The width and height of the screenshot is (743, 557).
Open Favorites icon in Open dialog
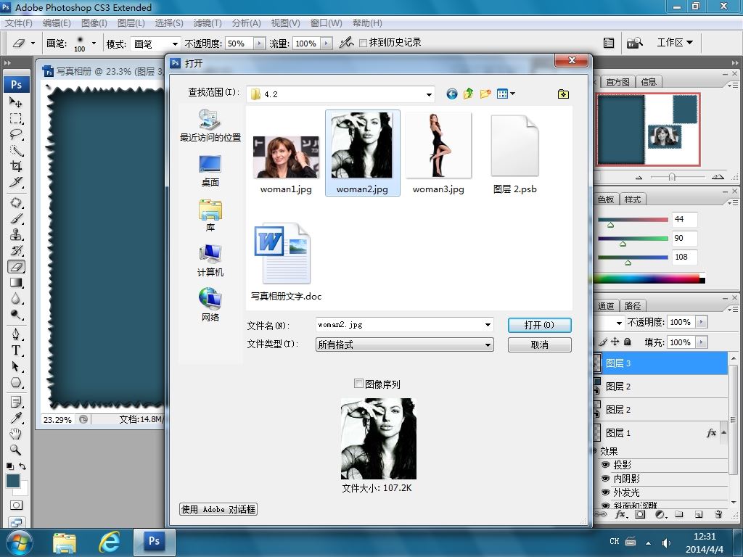[563, 94]
